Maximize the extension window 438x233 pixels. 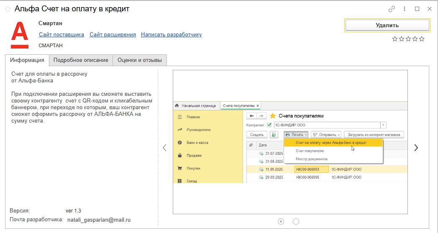click(x=417, y=9)
